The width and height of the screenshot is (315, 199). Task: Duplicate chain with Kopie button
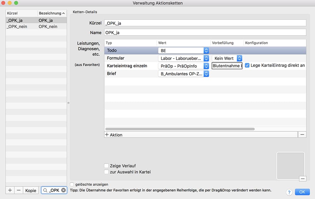point(31,191)
